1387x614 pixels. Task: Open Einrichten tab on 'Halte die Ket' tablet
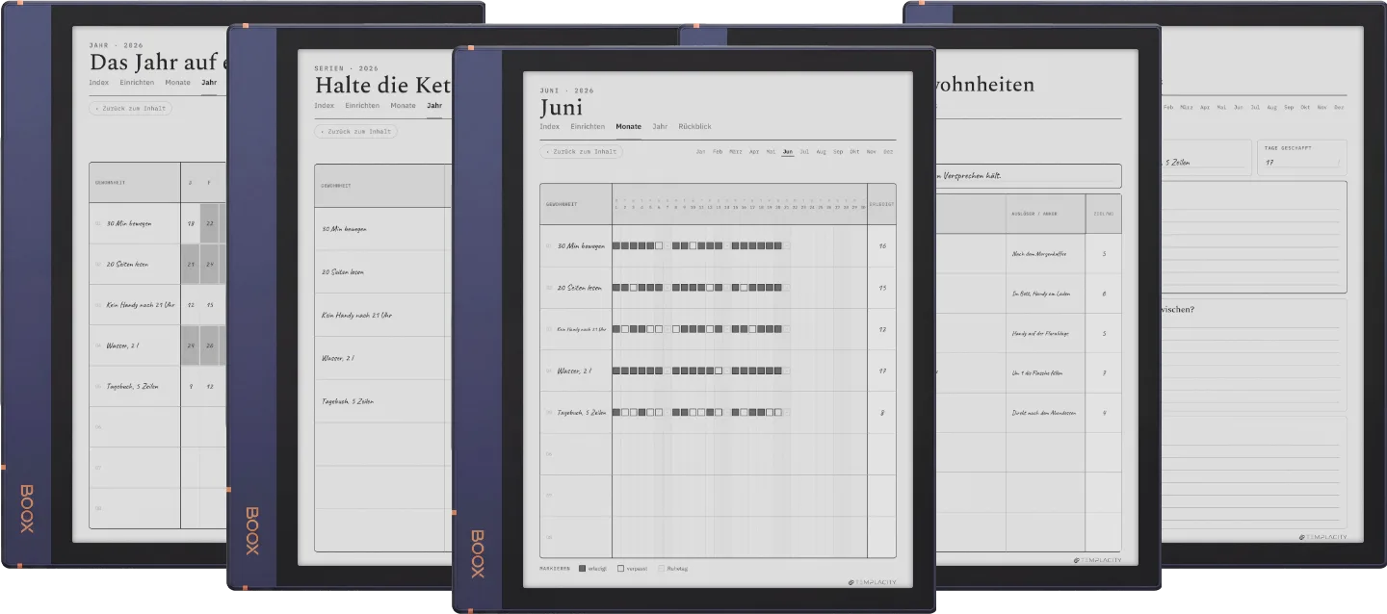point(362,105)
